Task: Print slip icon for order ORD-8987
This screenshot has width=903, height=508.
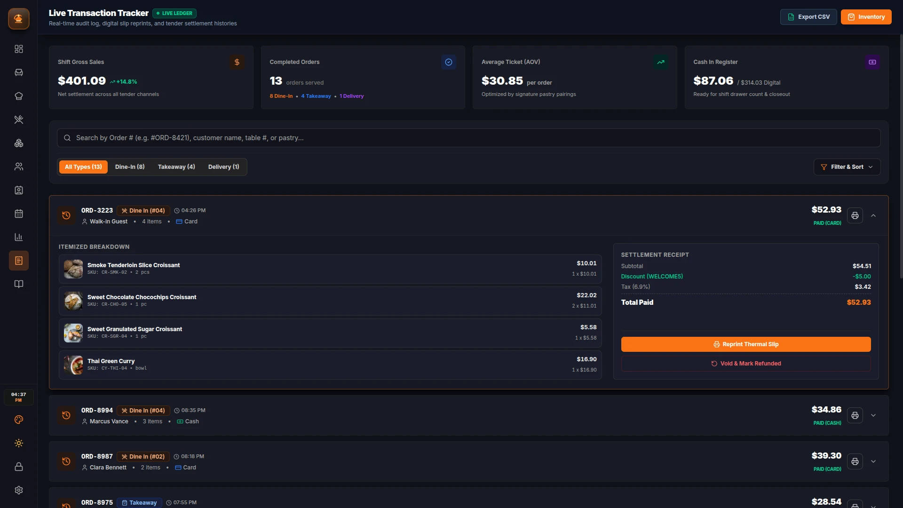Action: (x=855, y=461)
